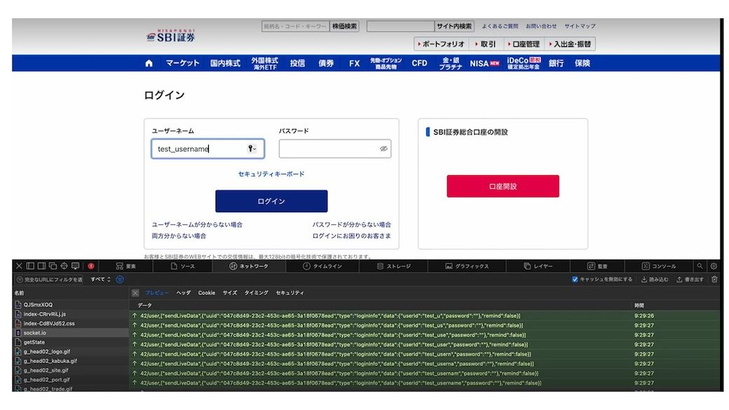Open the 監査 tab
This screenshot has height=410, width=729.
[x=597, y=266]
